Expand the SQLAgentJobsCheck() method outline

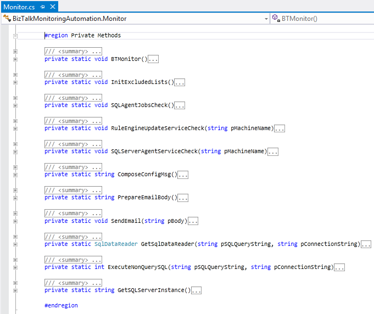pyautogui.click(x=15, y=105)
